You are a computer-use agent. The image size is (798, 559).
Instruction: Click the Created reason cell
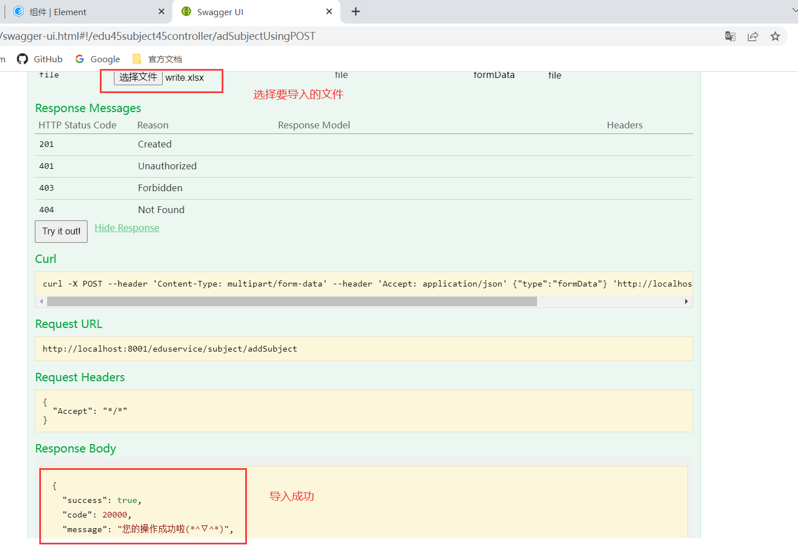tap(155, 144)
